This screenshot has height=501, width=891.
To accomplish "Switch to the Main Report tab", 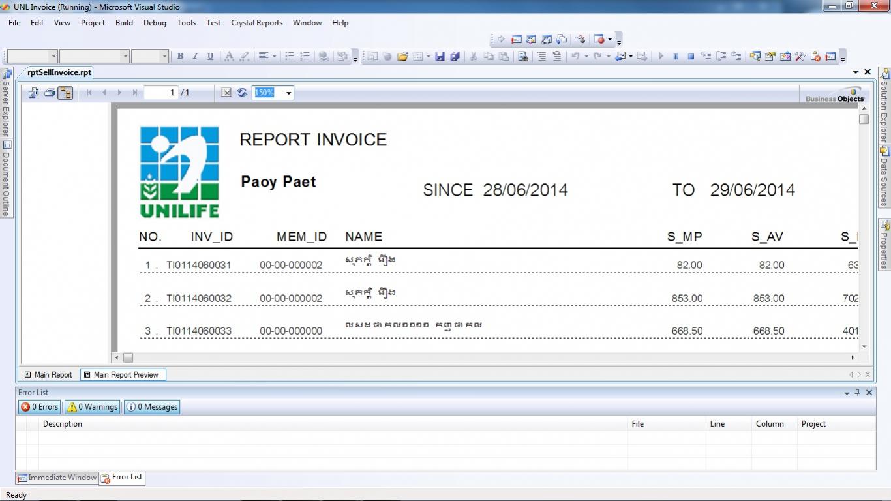I will [48, 374].
